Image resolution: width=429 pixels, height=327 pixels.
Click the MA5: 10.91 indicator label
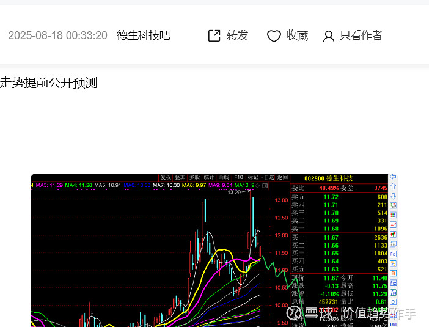click(x=108, y=186)
